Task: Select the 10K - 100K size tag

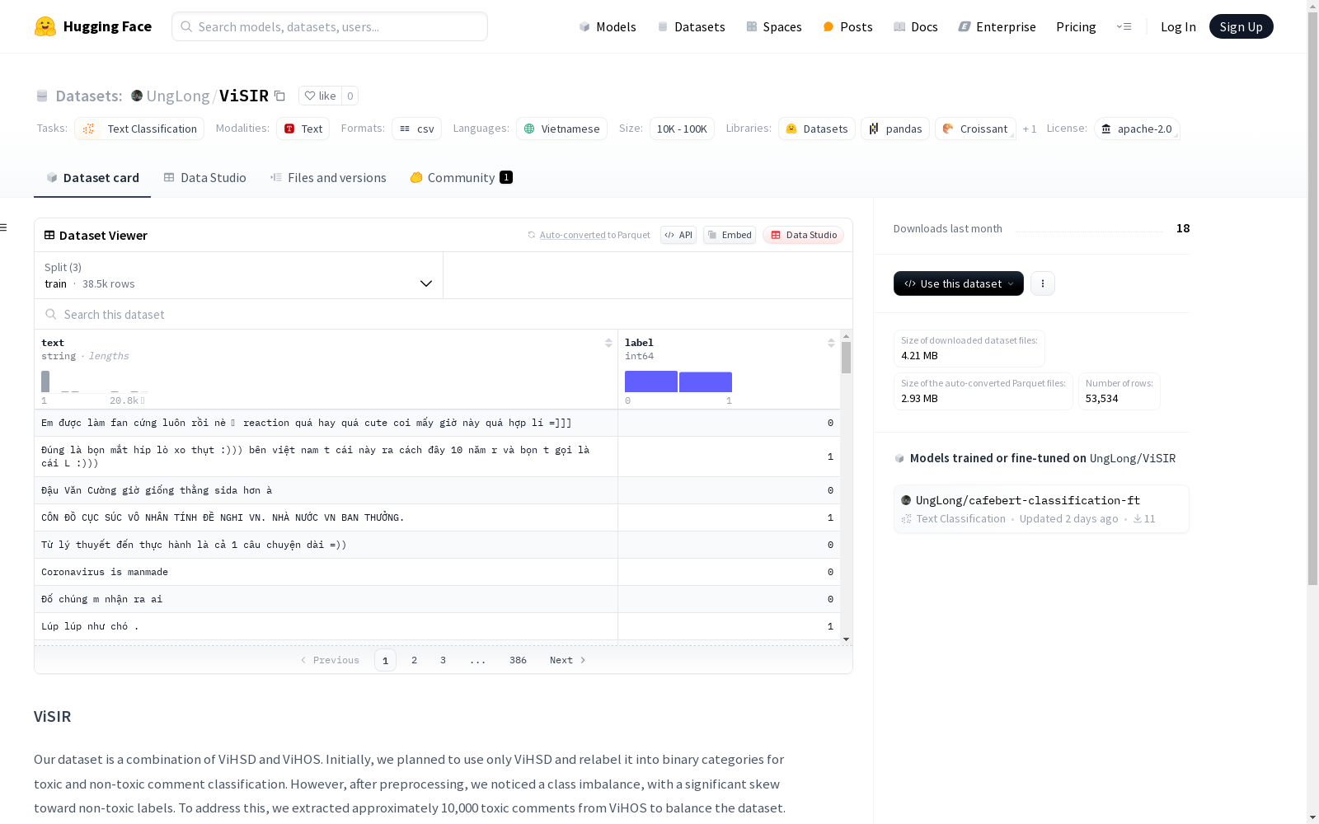Action: coord(682,129)
